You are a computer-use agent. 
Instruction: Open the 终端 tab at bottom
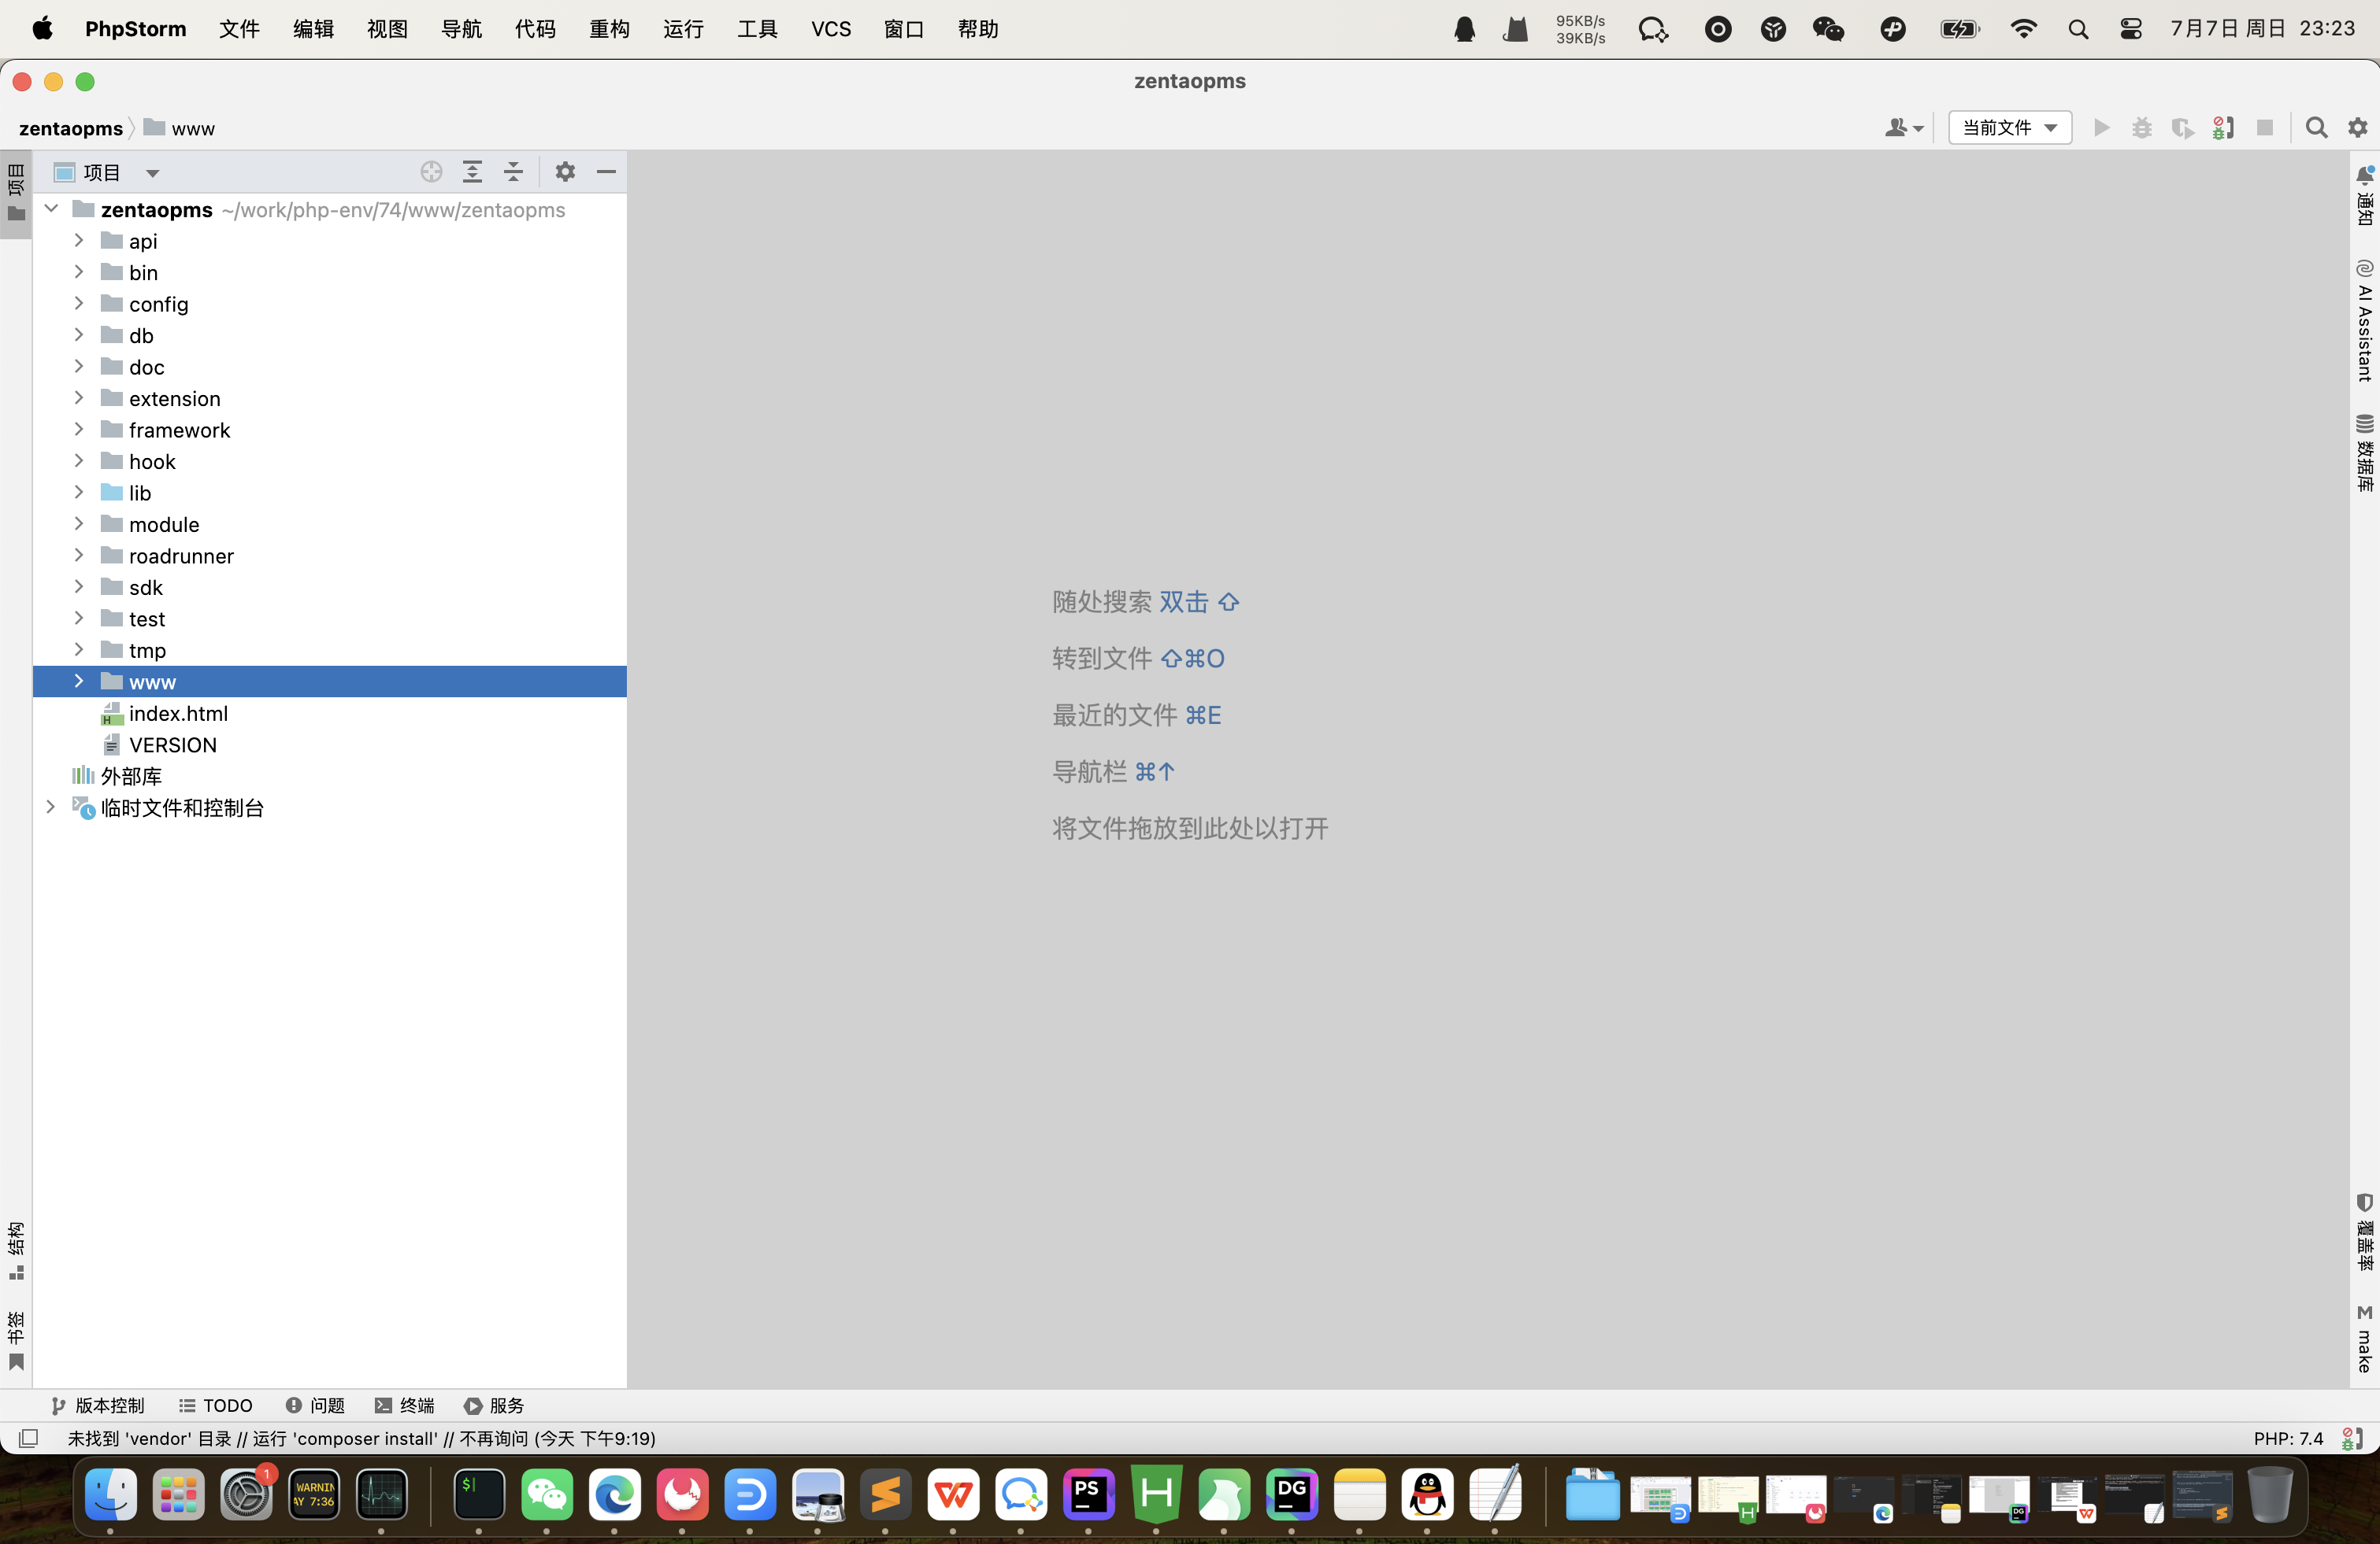[405, 1405]
